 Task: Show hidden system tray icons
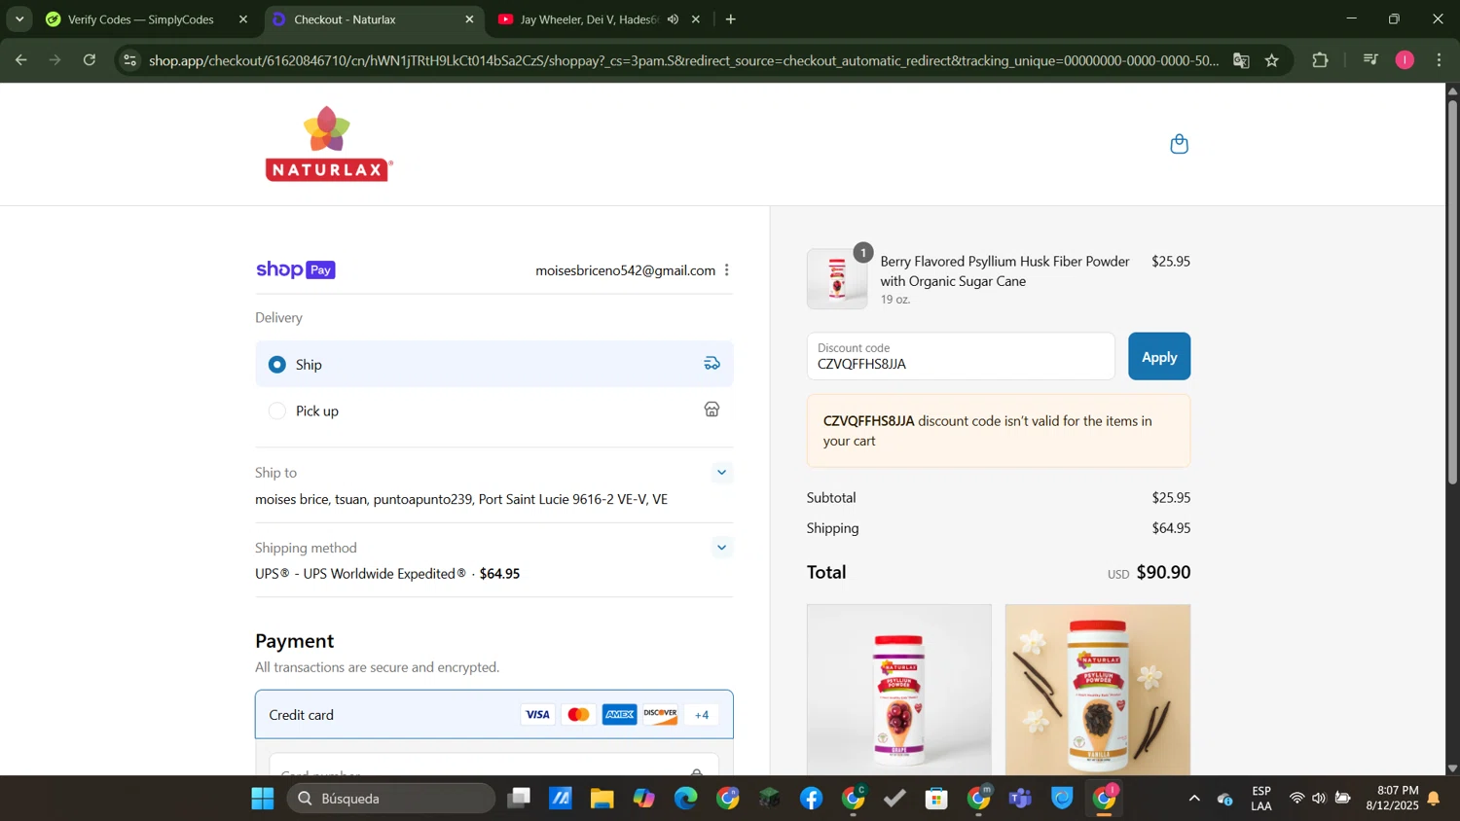[x=1194, y=799]
